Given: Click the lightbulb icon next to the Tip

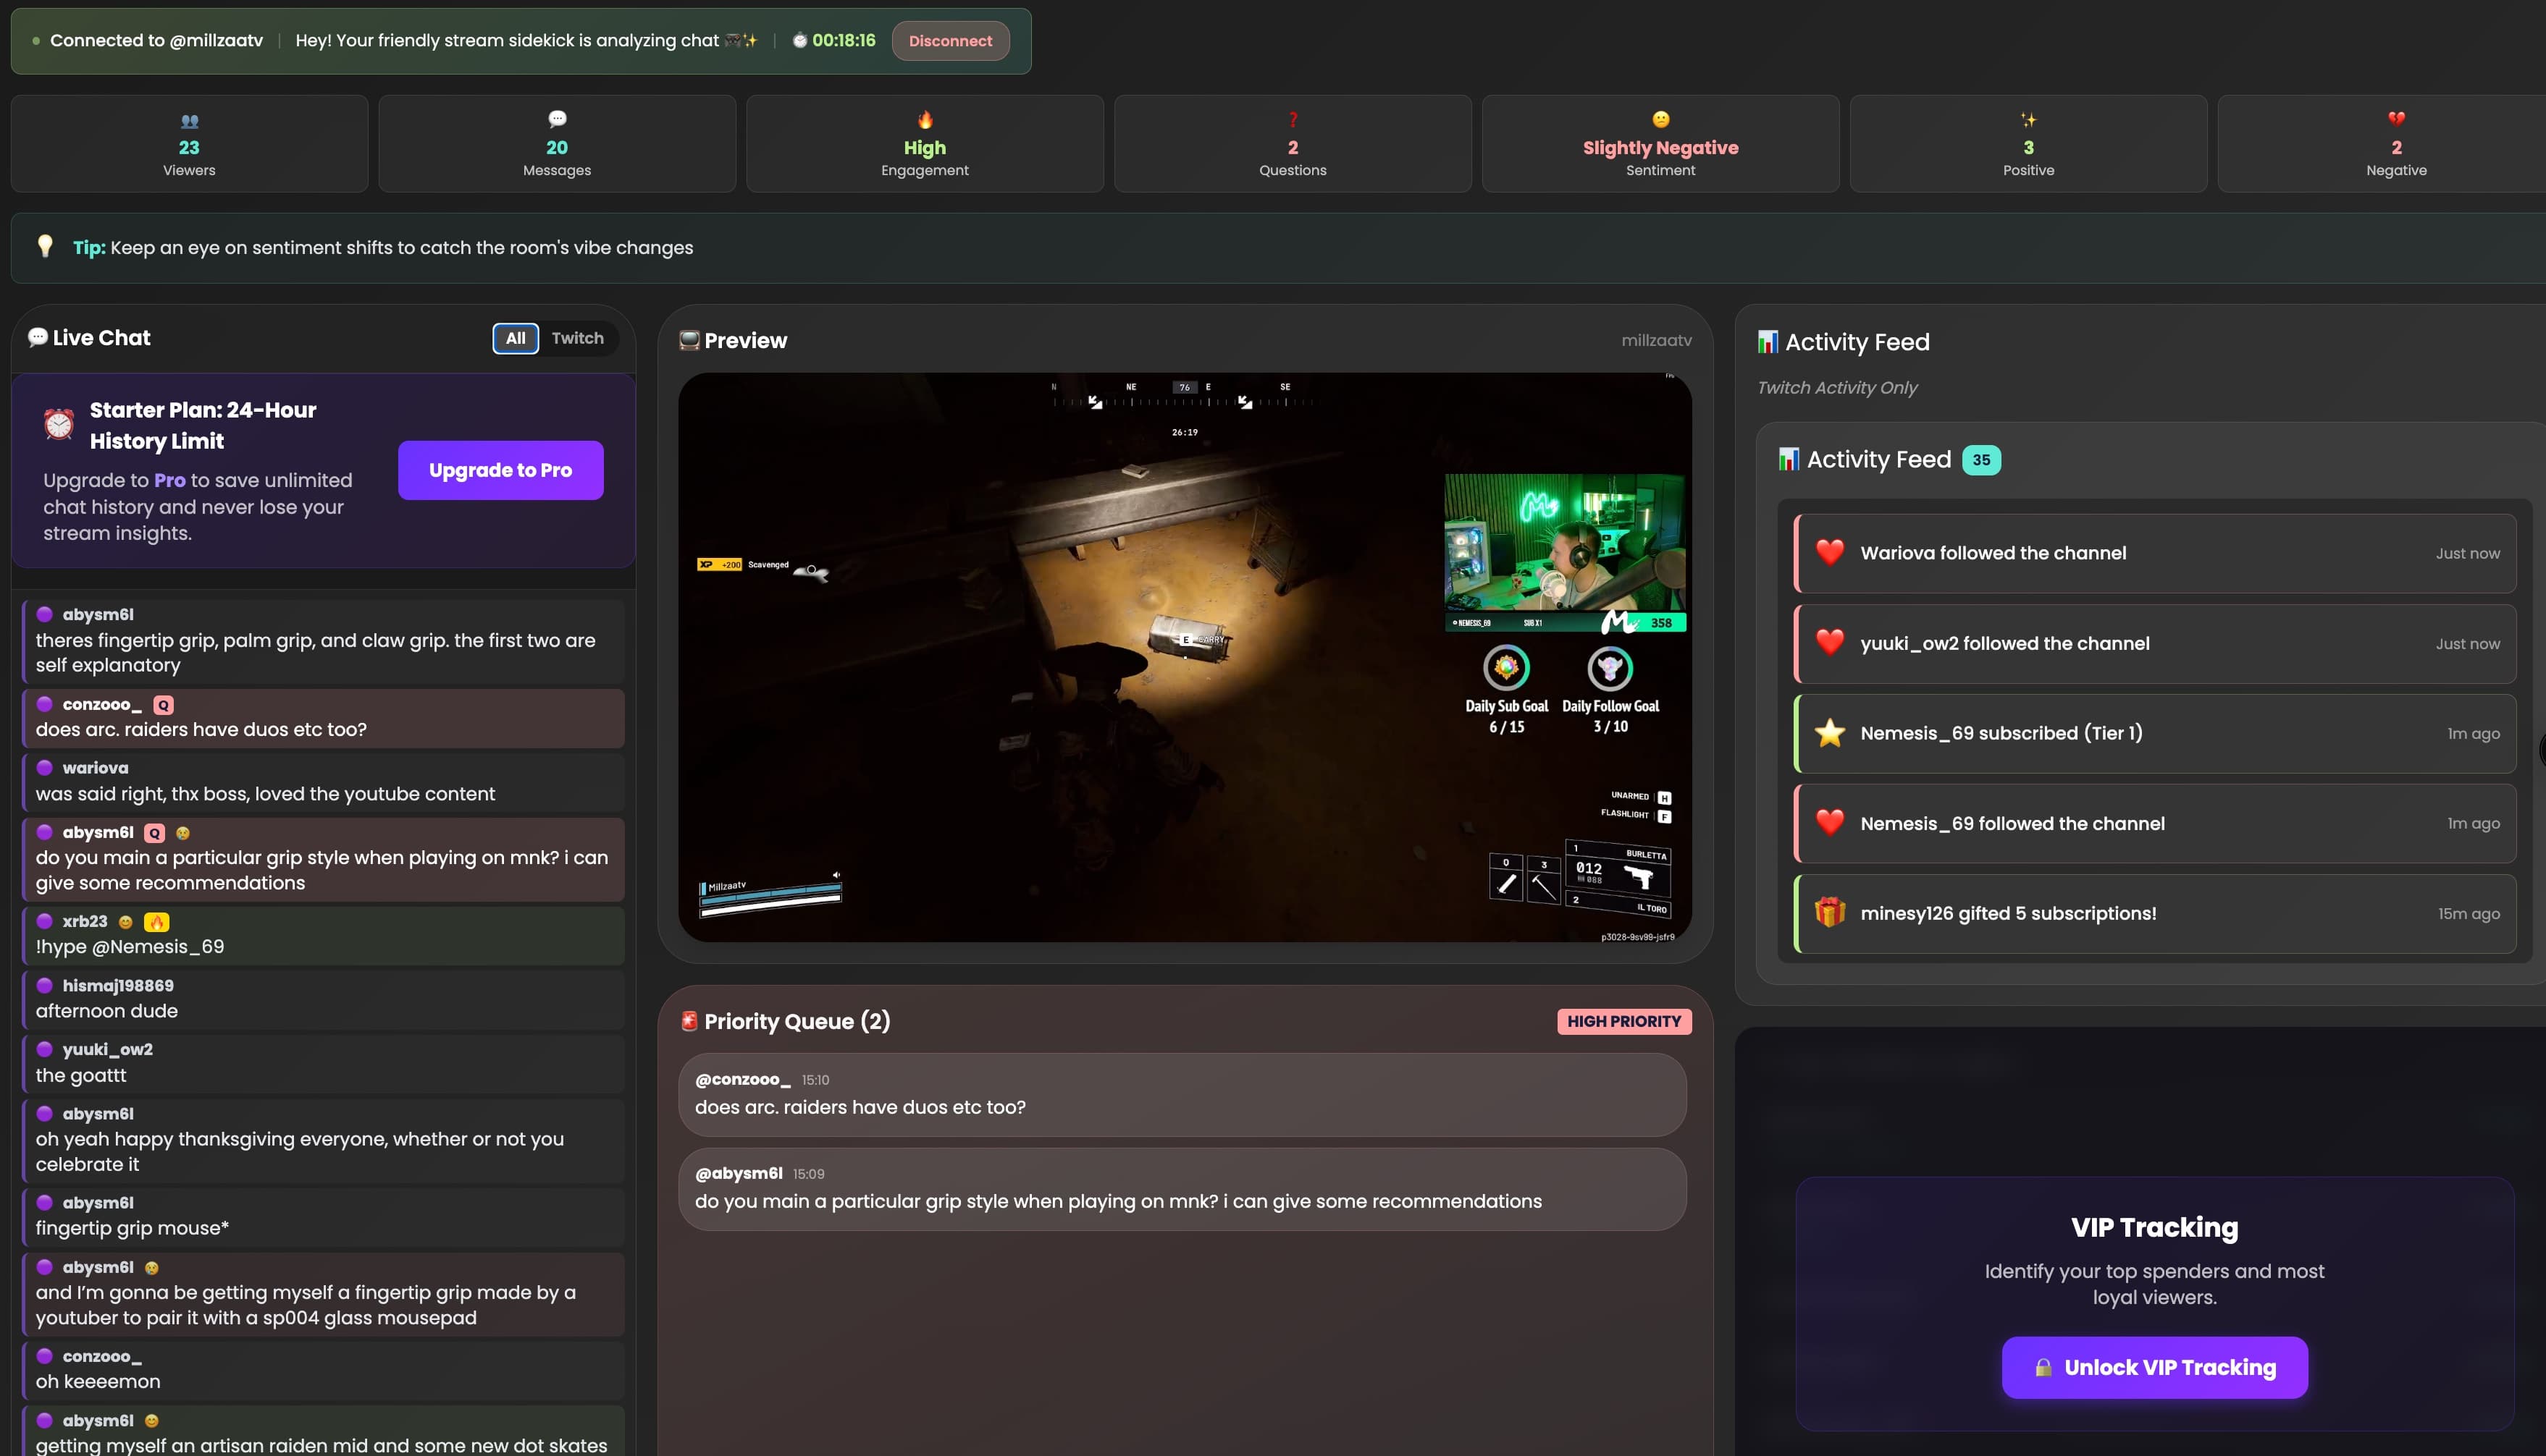Looking at the screenshot, I should point(45,247).
